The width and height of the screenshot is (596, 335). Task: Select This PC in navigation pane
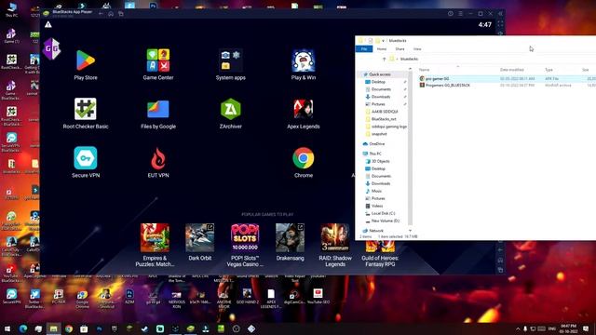tap(374, 154)
